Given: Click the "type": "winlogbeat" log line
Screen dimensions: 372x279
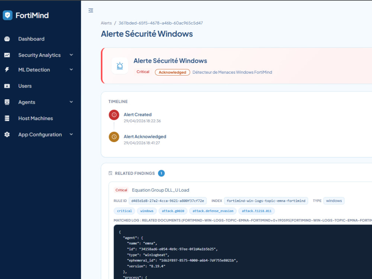Looking at the screenshot, I should tap(148, 255).
